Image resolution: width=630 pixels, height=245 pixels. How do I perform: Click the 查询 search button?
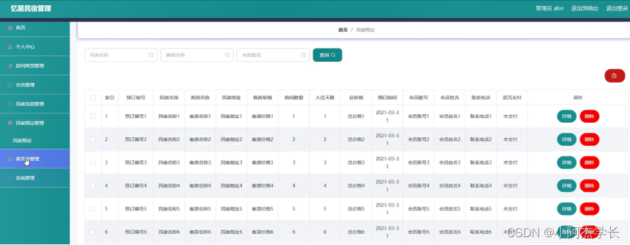coord(327,55)
